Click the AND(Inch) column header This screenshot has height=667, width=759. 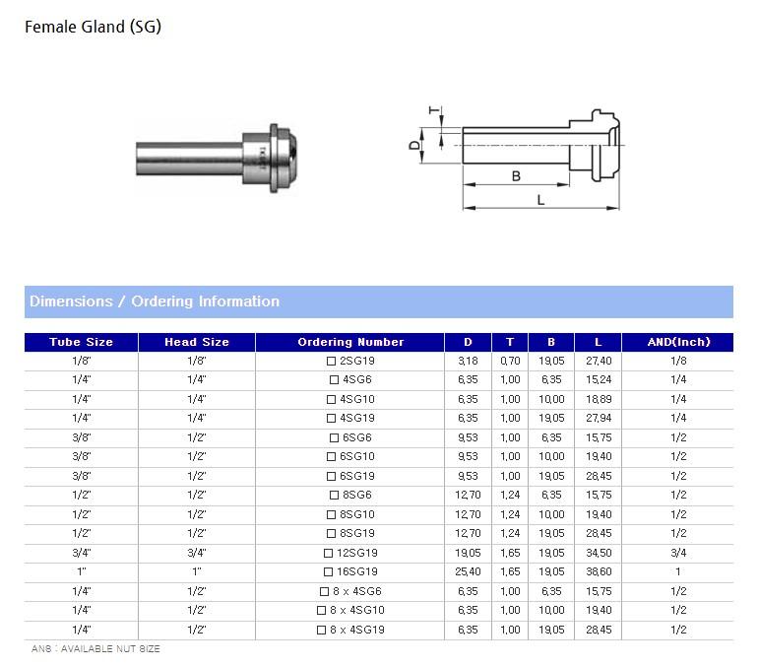click(677, 342)
